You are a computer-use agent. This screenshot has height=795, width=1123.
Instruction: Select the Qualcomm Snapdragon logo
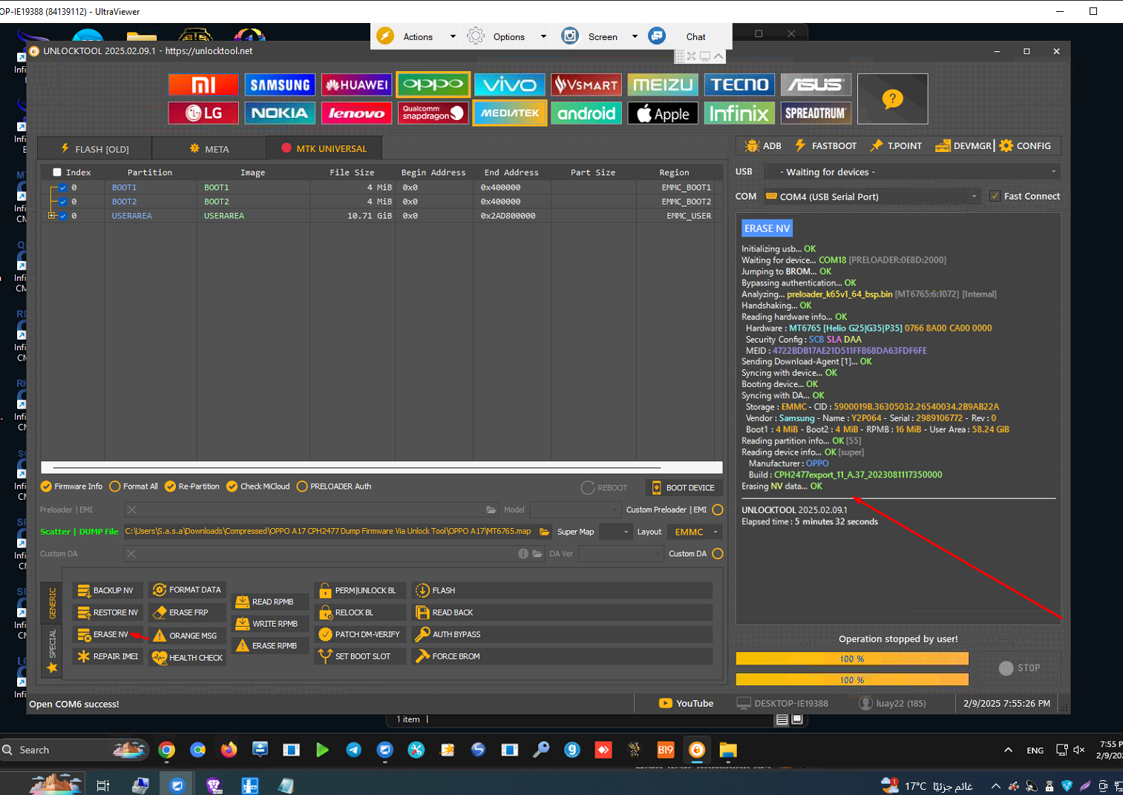tap(433, 113)
